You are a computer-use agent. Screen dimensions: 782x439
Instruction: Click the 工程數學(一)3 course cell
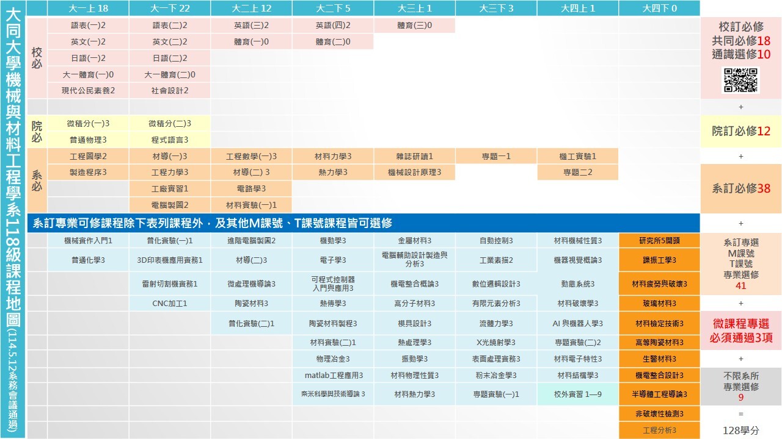coord(251,156)
